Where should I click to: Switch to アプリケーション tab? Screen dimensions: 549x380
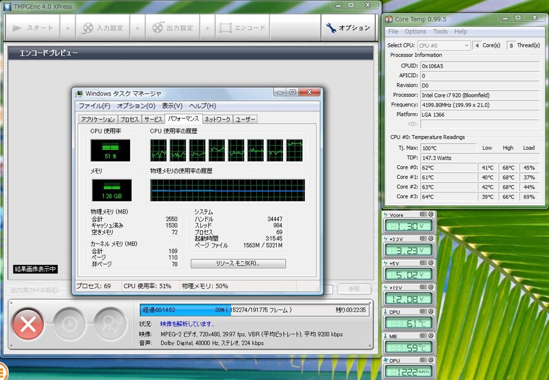pyautogui.click(x=98, y=120)
